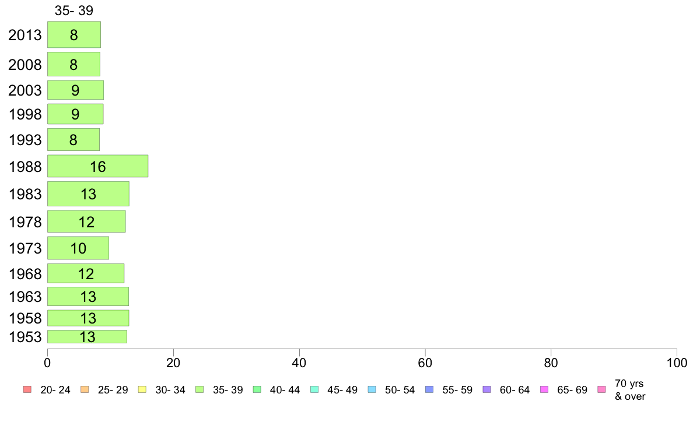Click the 40-44 legend swatch
Screen dimensions: 693x429
point(257,389)
